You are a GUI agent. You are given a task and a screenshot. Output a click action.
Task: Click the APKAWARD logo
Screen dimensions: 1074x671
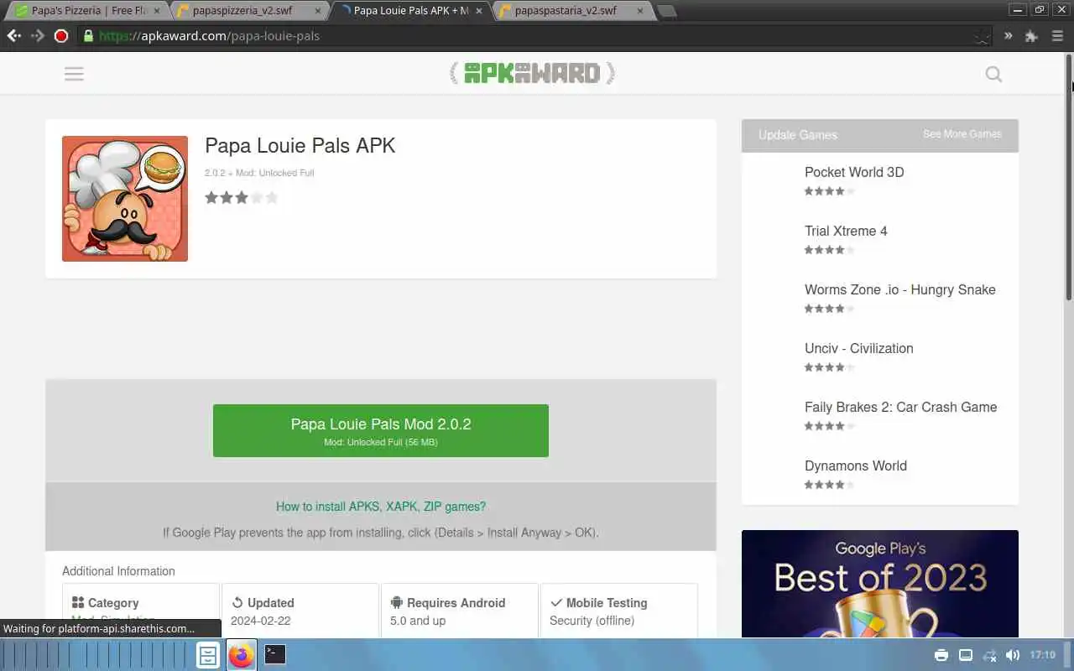[532, 74]
